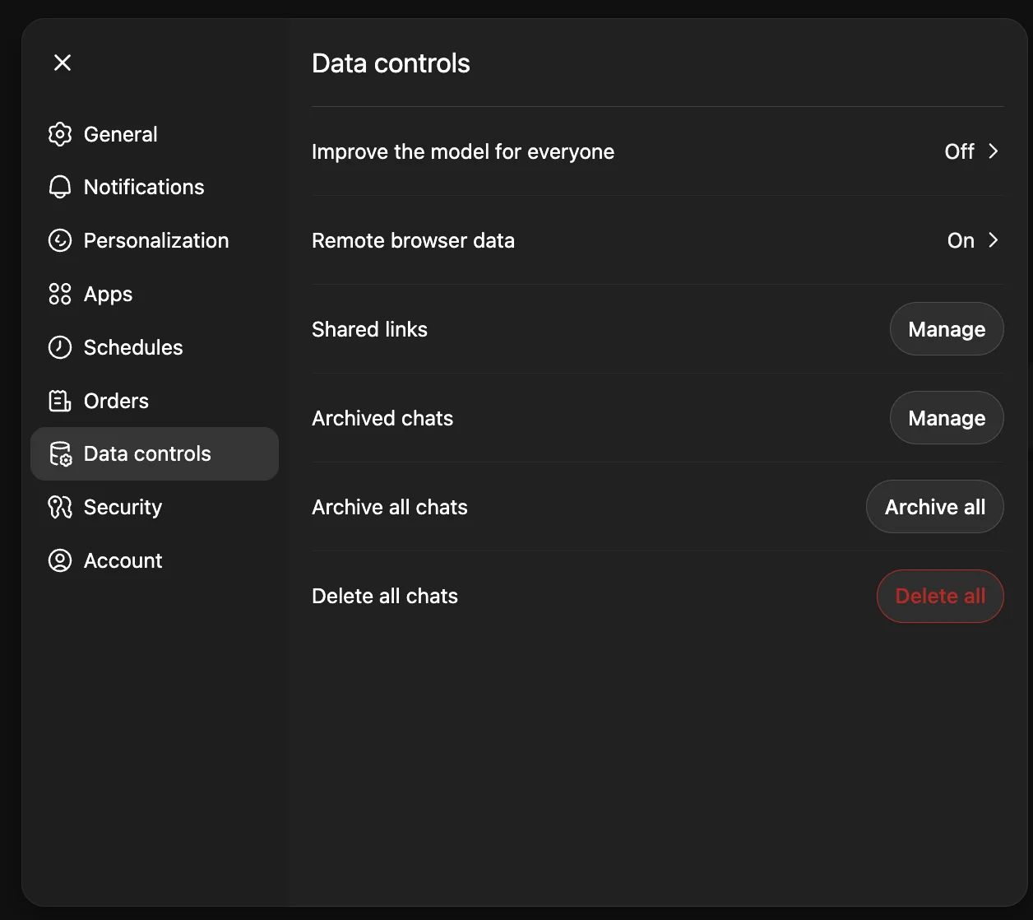The width and height of the screenshot is (1033, 920).
Task: Click the Orders clipboard icon
Action: coord(60,401)
